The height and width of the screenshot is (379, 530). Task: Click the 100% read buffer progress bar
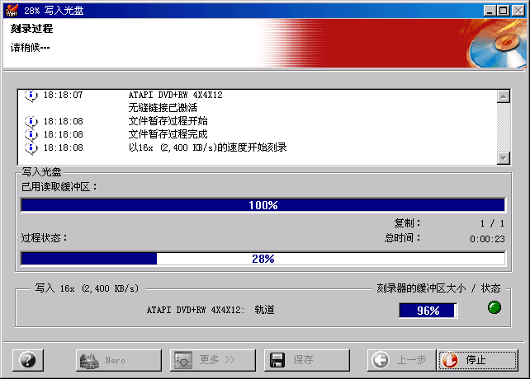click(x=263, y=205)
